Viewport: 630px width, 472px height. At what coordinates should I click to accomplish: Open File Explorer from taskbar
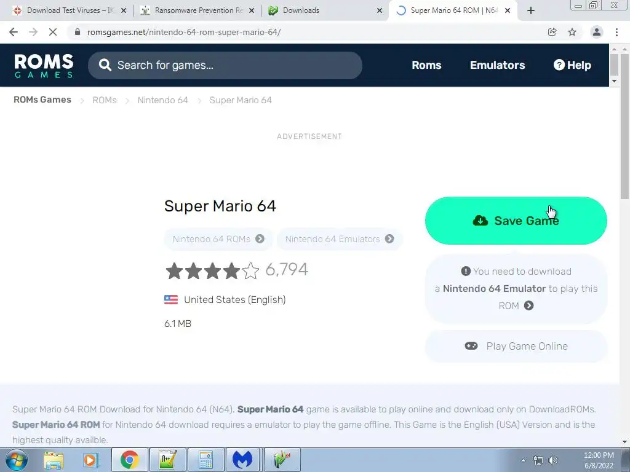click(54, 460)
